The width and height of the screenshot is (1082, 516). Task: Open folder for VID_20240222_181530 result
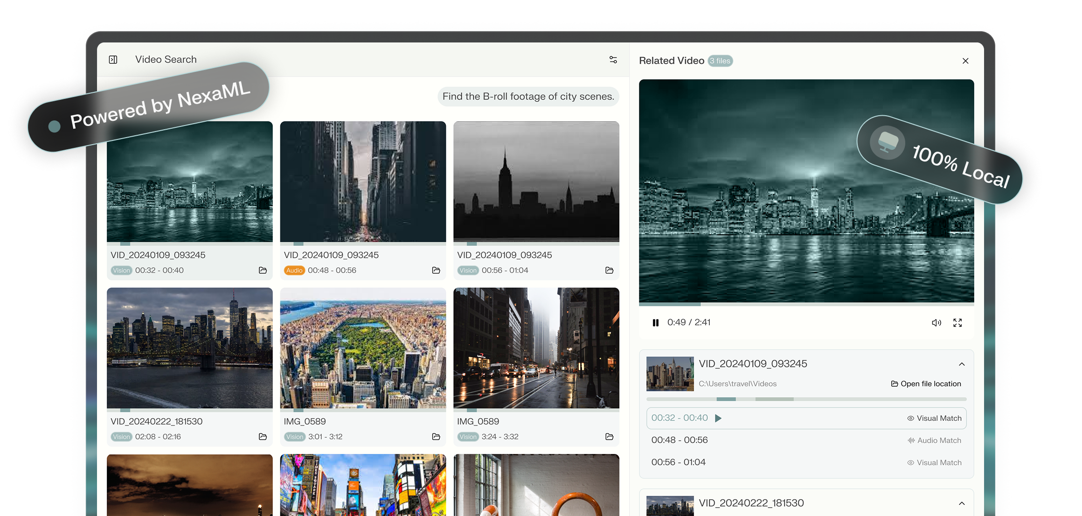pyautogui.click(x=263, y=437)
